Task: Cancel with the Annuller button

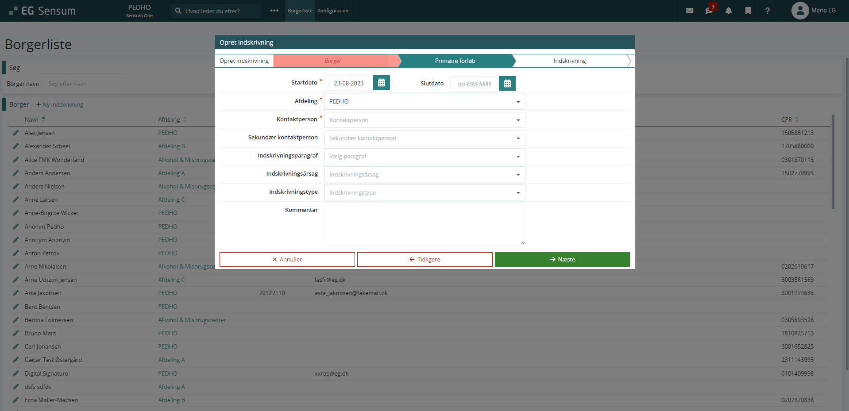Action: pos(287,260)
